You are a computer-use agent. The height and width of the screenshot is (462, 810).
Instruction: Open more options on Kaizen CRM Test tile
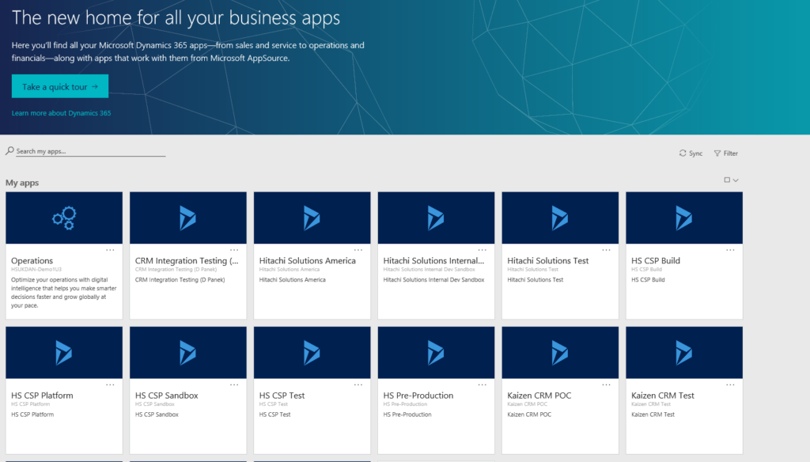pos(730,384)
